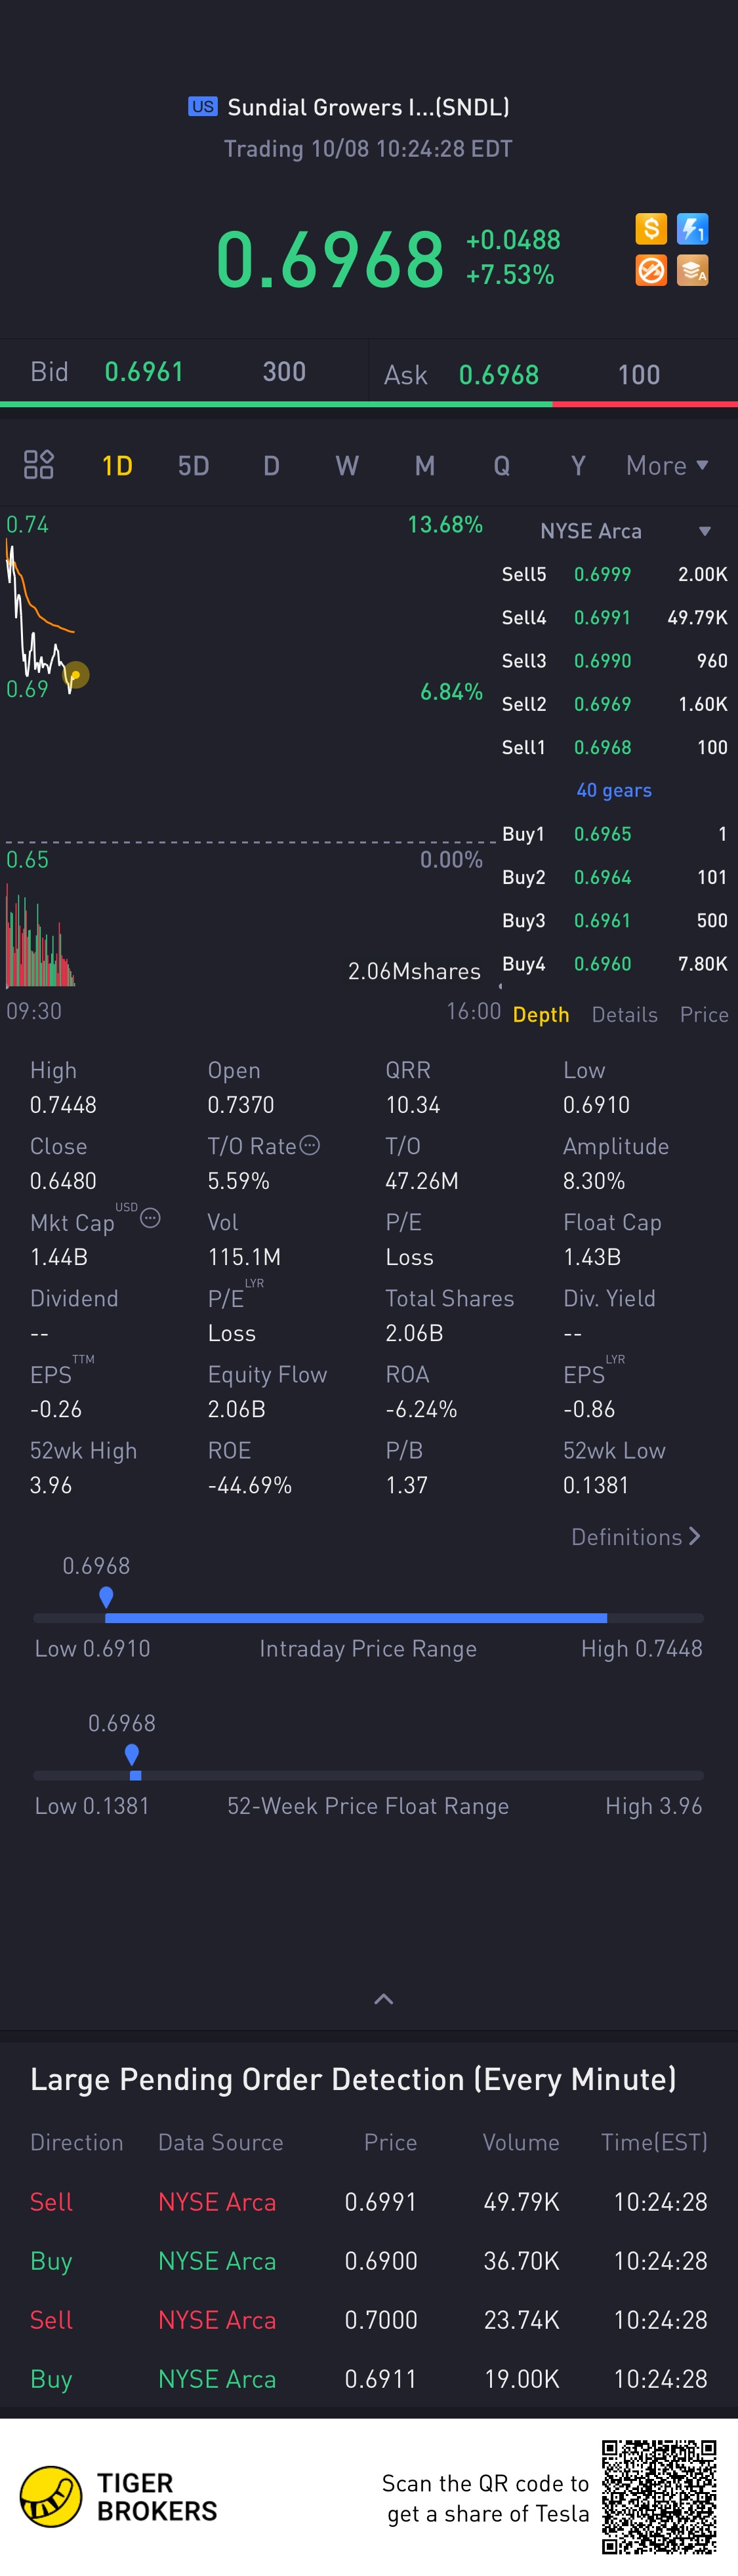Image resolution: width=738 pixels, height=2576 pixels.
Task: Tap the Sell2 row at 0.6969
Action: [x=614, y=704]
